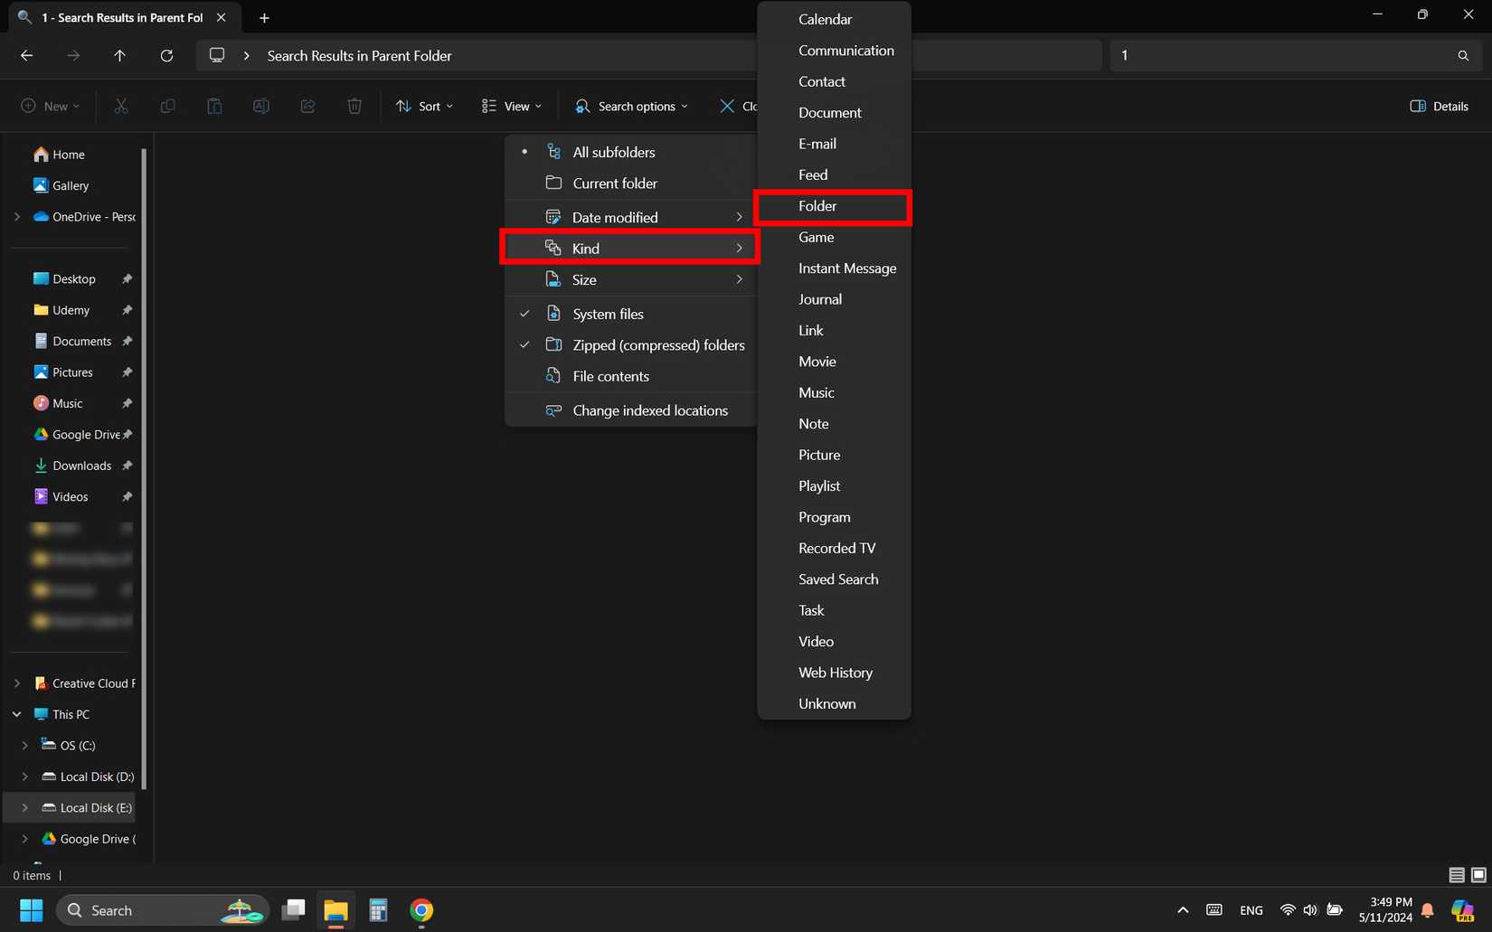Click the refresh icon in the navigation bar
Screen dimensions: 1492x932
pyautogui.click(x=166, y=55)
